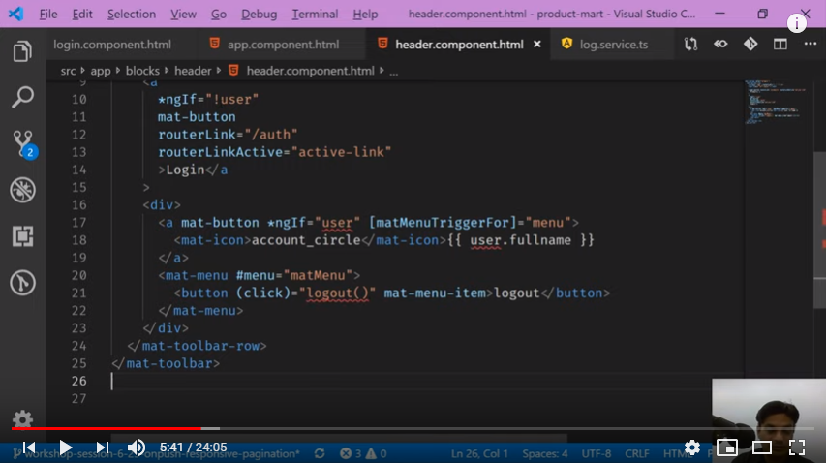This screenshot has width=826, height=463.
Task: Click the compare changes icon in editor toolbar
Action: coord(689,45)
